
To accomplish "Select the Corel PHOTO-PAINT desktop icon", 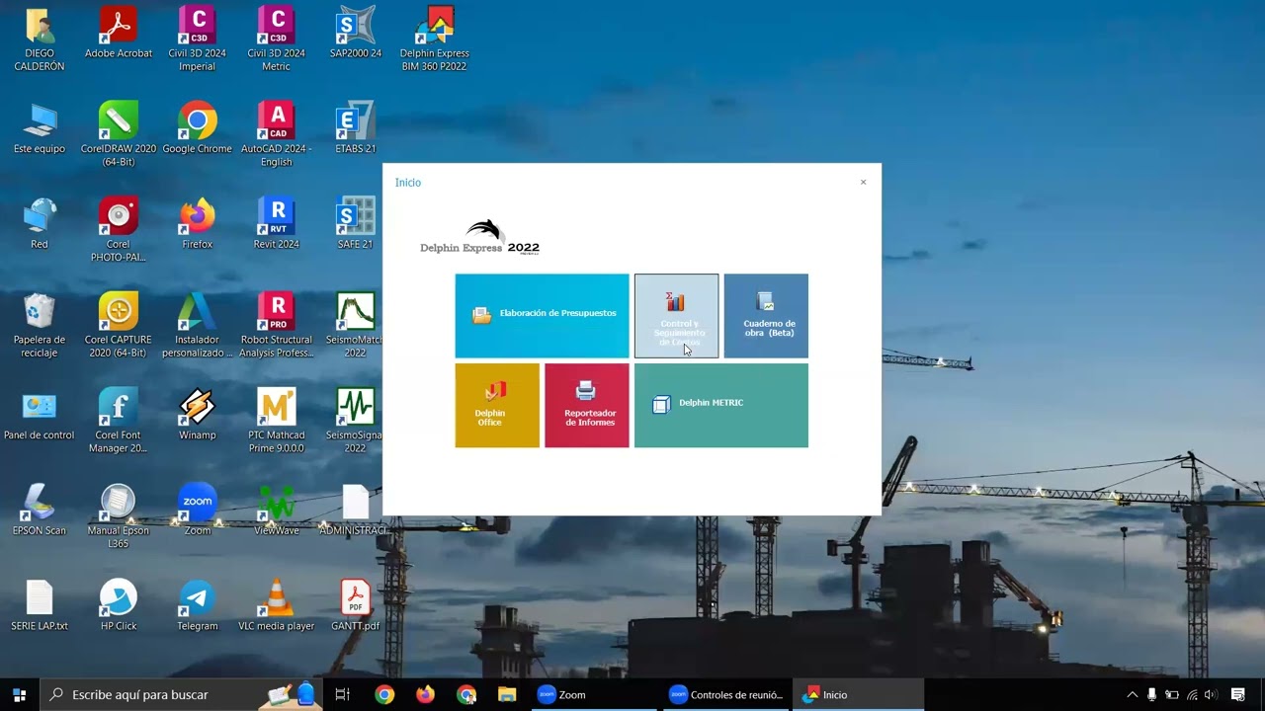I will [119, 229].
